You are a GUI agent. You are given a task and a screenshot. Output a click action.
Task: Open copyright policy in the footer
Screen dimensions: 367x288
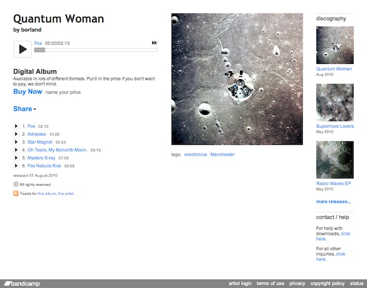pos(327,283)
